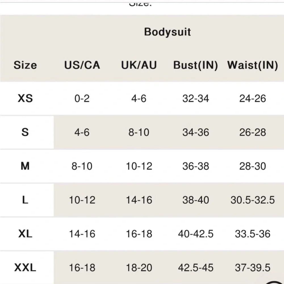The image size is (284, 284).
Task: Click the US/CA column header
Action: (82, 65)
